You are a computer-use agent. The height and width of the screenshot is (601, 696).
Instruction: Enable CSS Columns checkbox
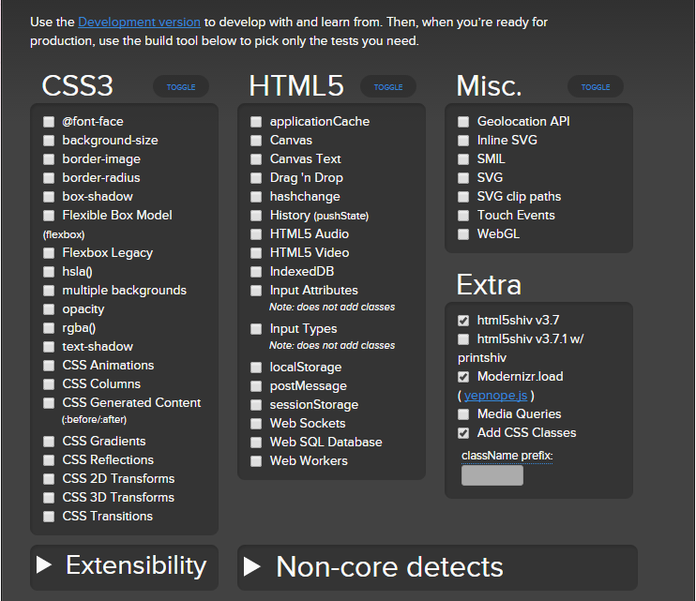[x=49, y=384]
